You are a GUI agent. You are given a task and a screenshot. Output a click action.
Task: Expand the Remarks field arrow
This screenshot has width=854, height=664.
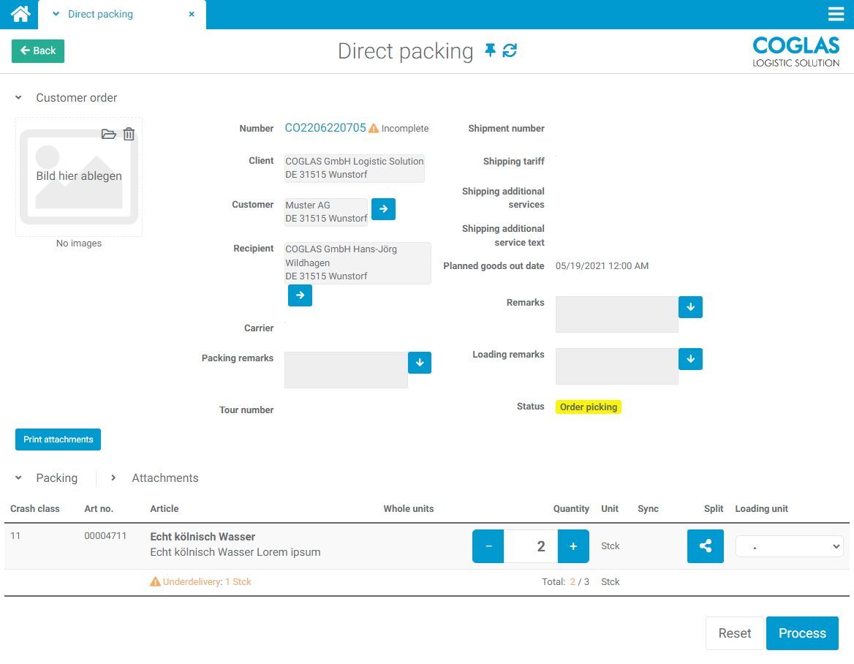coord(690,307)
